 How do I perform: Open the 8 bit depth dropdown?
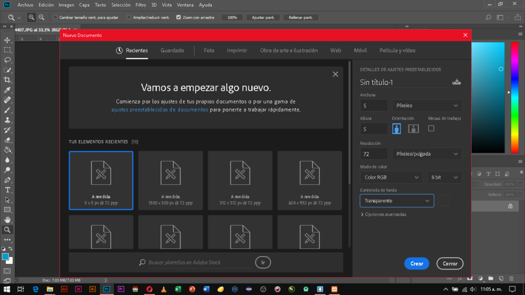(x=445, y=177)
